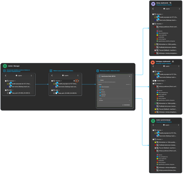183x174 pixels.
Task: Click the W avatar of Nowy użytkownik
Action: coord(153,4)
